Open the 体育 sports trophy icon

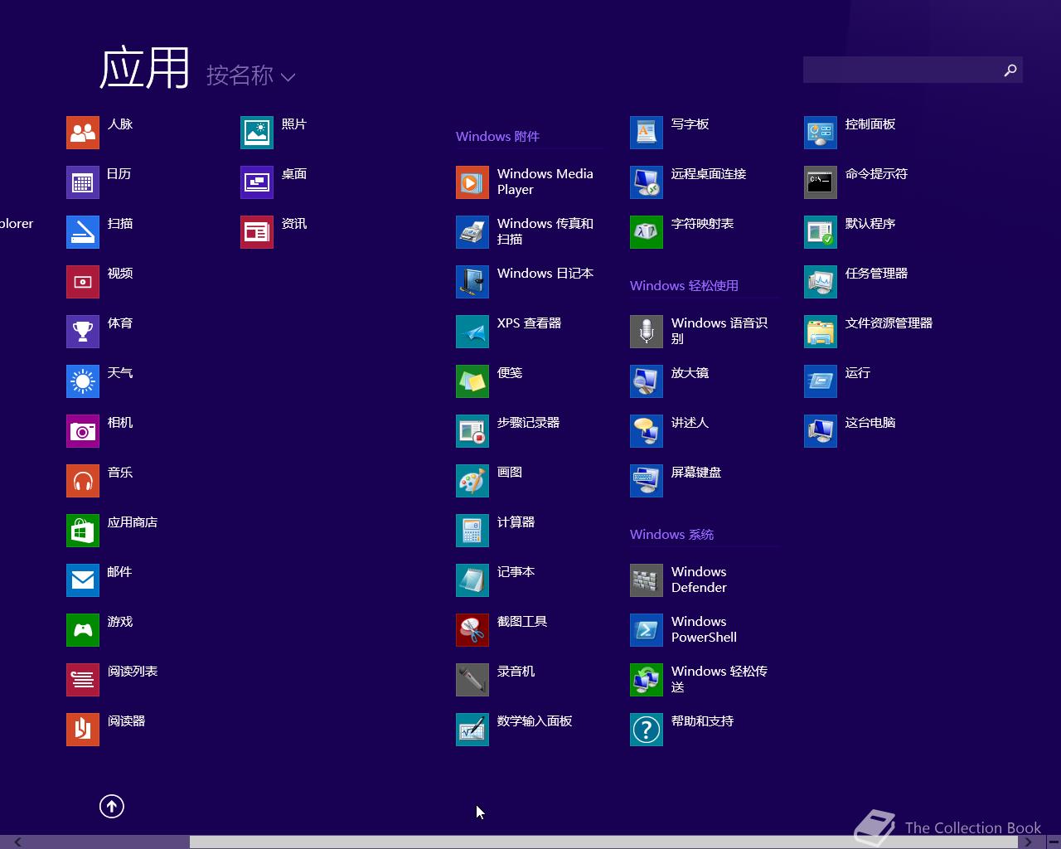click(x=83, y=332)
